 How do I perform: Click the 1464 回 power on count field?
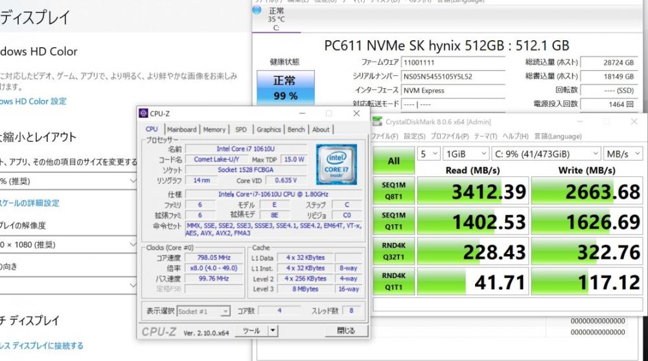tap(609, 104)
